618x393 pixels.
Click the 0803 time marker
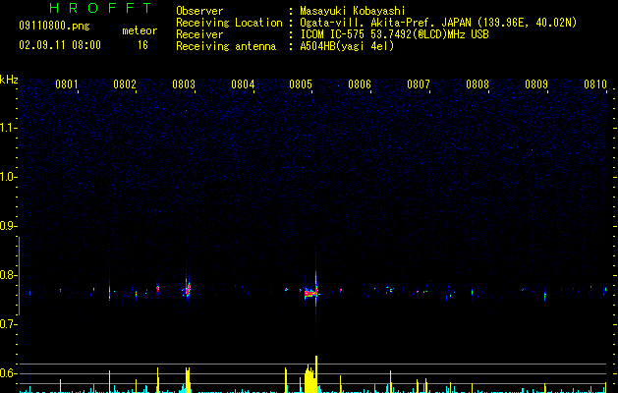pos(184,84)
